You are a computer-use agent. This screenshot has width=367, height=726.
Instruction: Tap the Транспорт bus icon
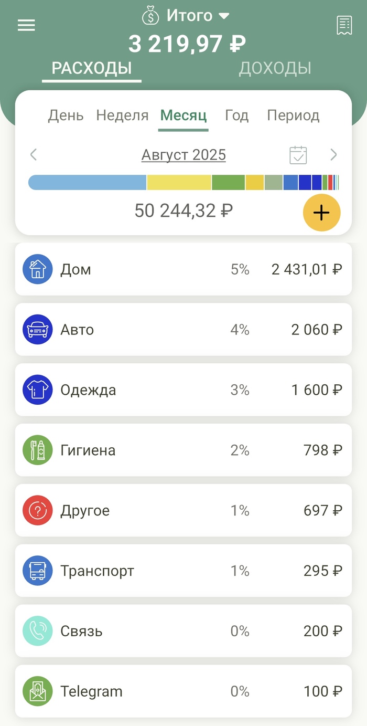click(38, 571)
